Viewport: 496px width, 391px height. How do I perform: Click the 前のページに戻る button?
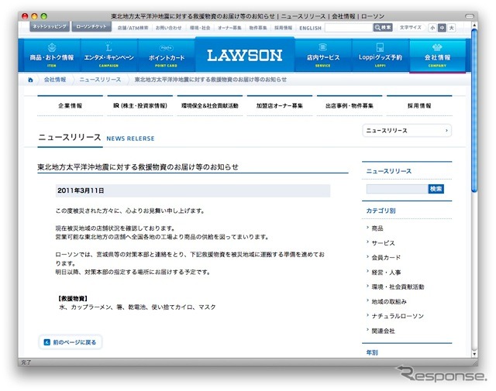pos(71,342)
